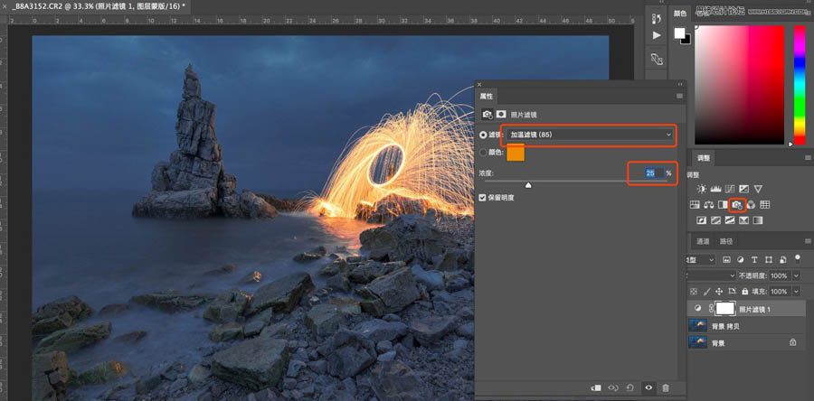This screenshot has width=814, height=401.
Task: Reset adjustment to defaults icon
Action: click(x=629, y=387)
